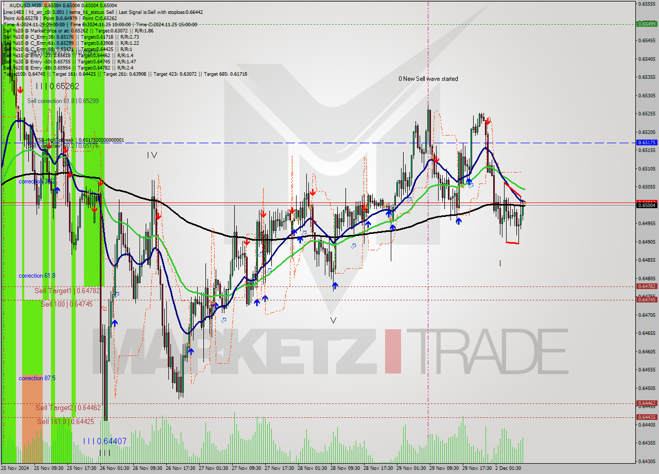Click the blue 0.65175 price tag
Image resolution: width=659 pixels, height=474 pixels.
click(x=647, y=142)
